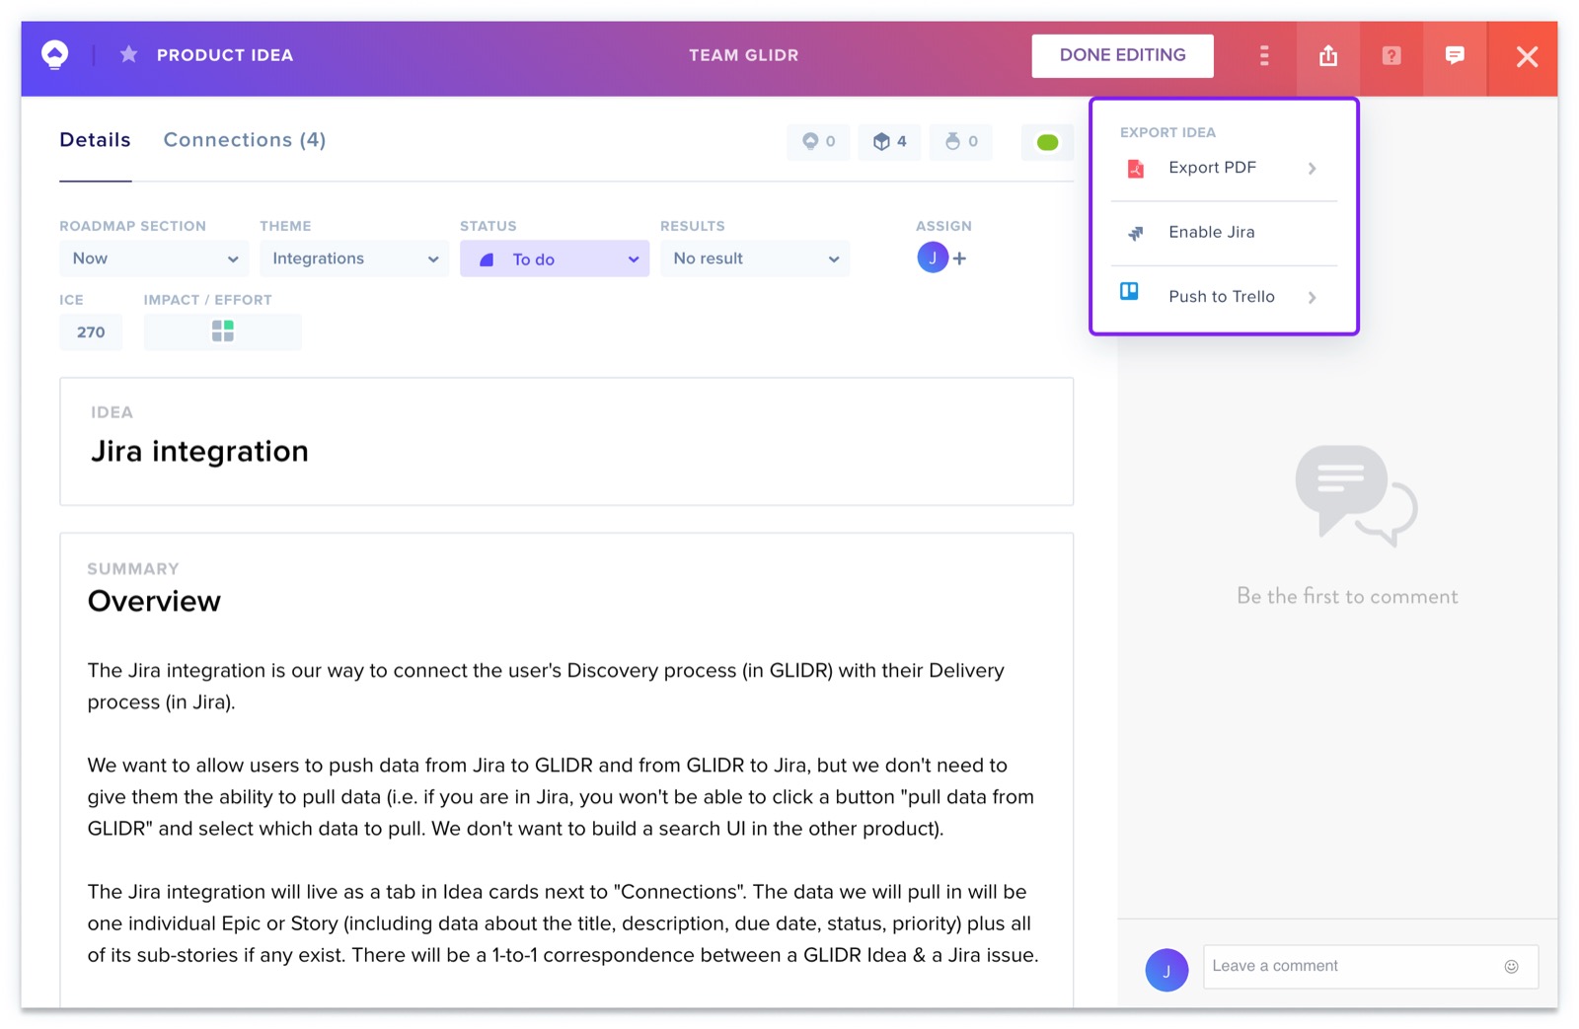Click the cube evidence badge showing 4

click(890, 141)
